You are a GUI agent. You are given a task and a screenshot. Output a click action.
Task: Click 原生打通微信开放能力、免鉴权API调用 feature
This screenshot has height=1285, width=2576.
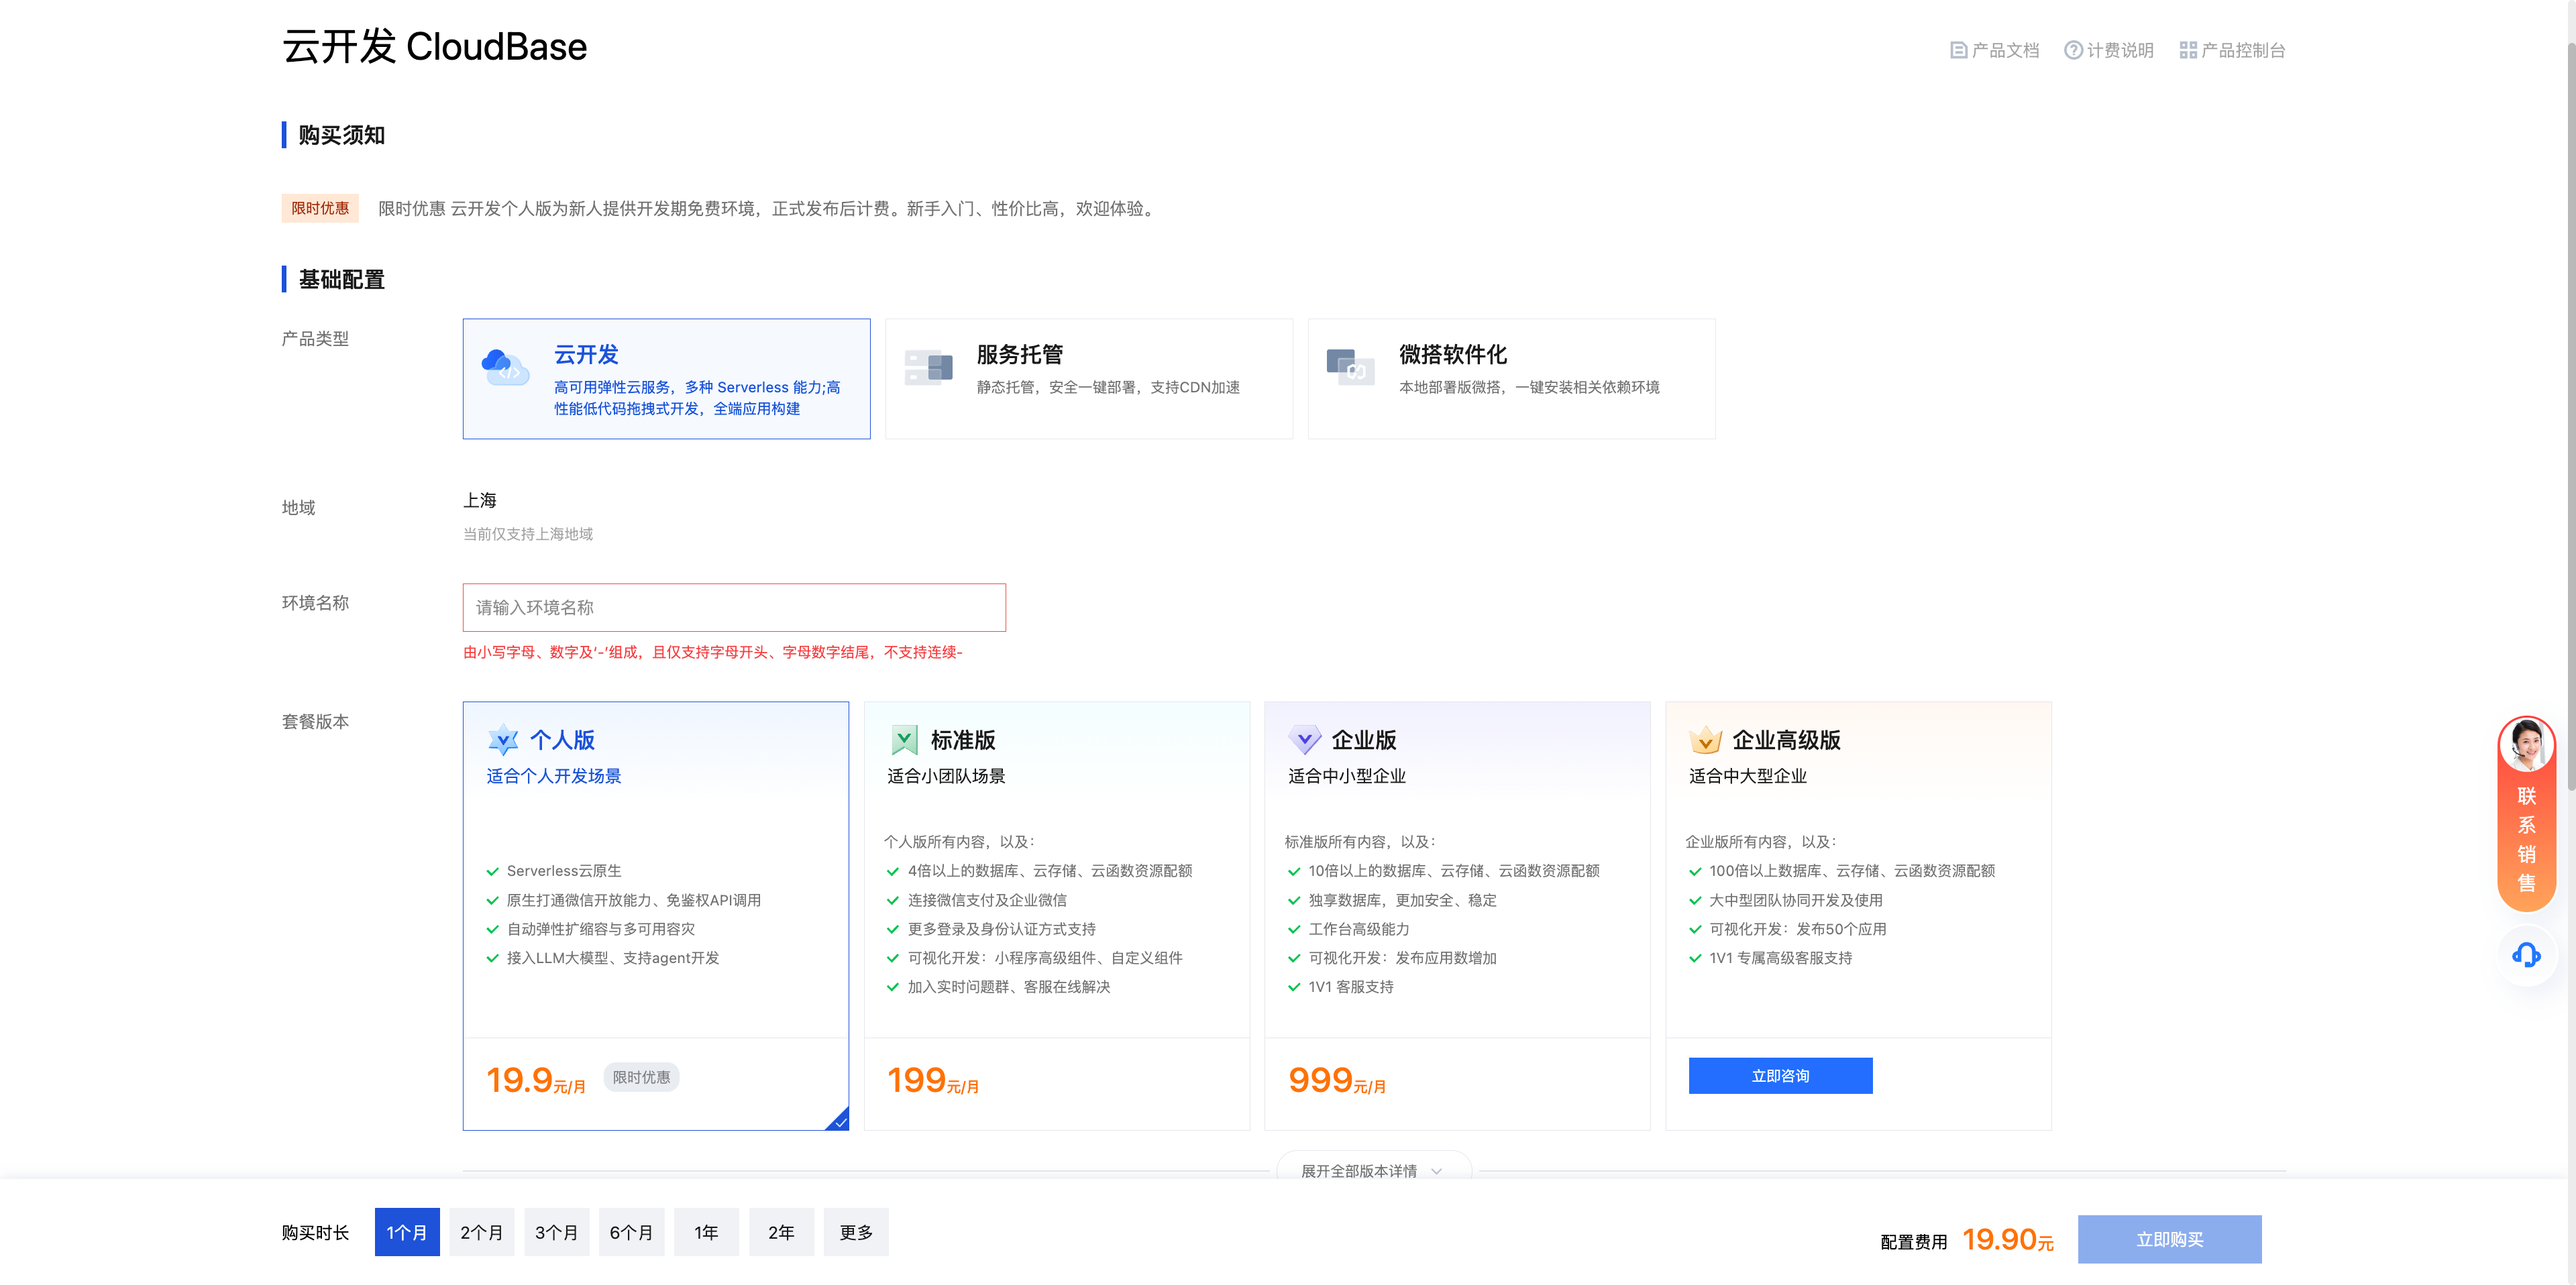(x=633, y=901)
